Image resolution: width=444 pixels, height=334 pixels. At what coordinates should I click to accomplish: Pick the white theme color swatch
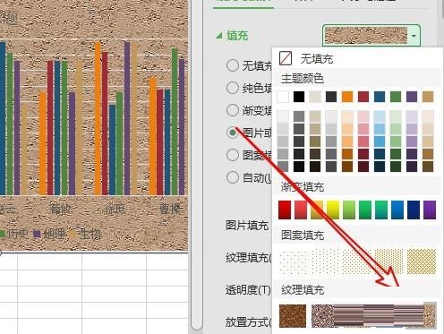coord(283,97)
